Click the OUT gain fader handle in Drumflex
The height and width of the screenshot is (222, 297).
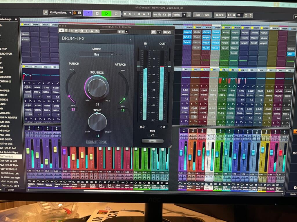coord(169,66)
